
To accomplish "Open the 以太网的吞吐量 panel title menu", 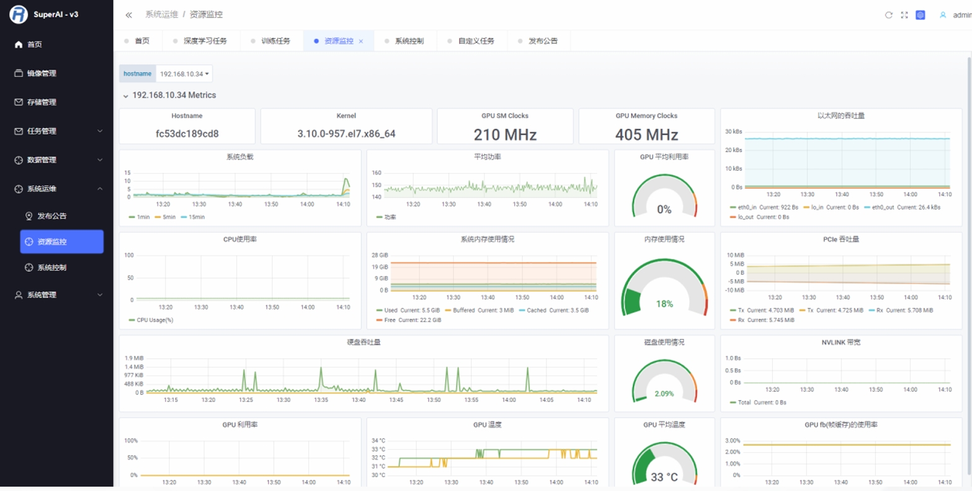I will (841, 115).
